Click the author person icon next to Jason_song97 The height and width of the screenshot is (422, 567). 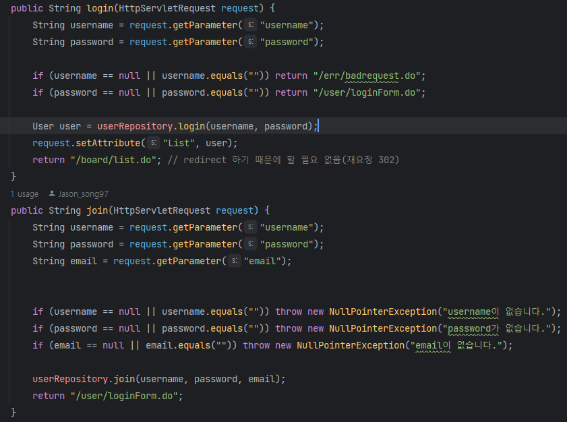pos(52,194)
